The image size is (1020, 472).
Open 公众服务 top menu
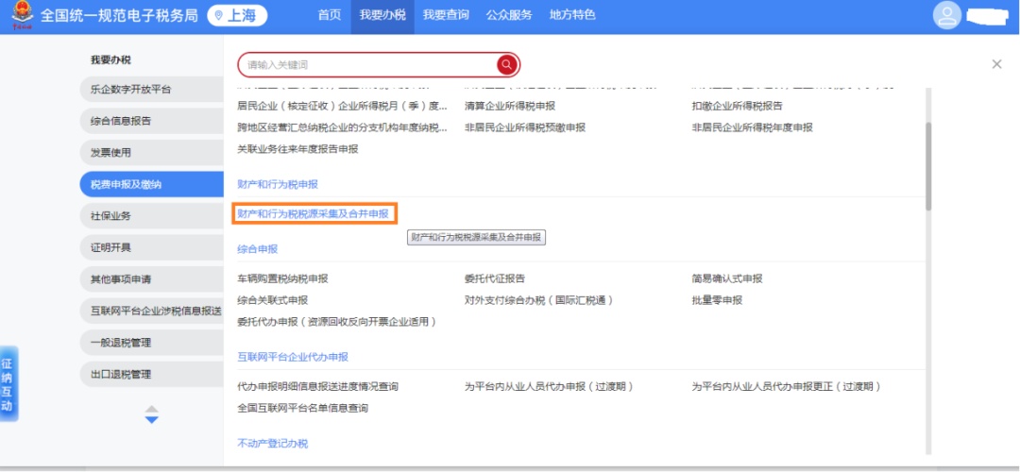tap(509, 16)
